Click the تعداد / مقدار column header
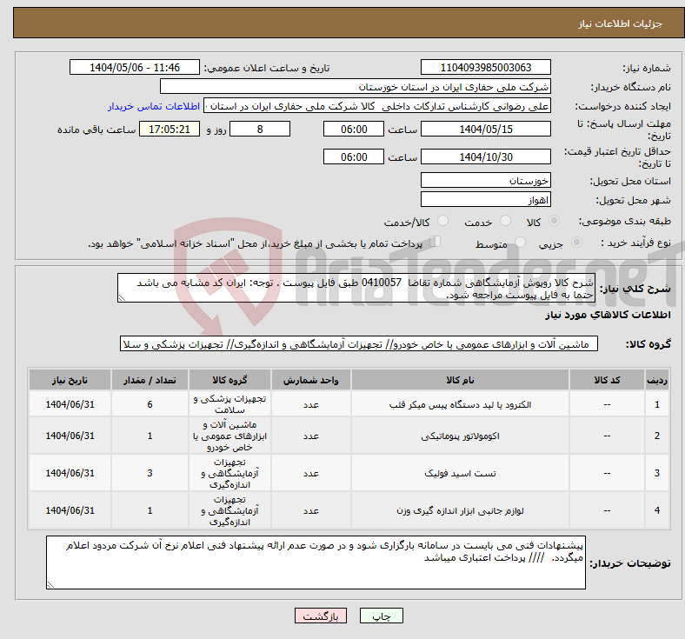Image resolution: width=685 pixels, height=639 pixels. coord(150,380)
